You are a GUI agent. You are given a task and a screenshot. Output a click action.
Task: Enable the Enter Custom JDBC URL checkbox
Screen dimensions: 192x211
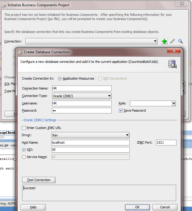click(24, 128)
